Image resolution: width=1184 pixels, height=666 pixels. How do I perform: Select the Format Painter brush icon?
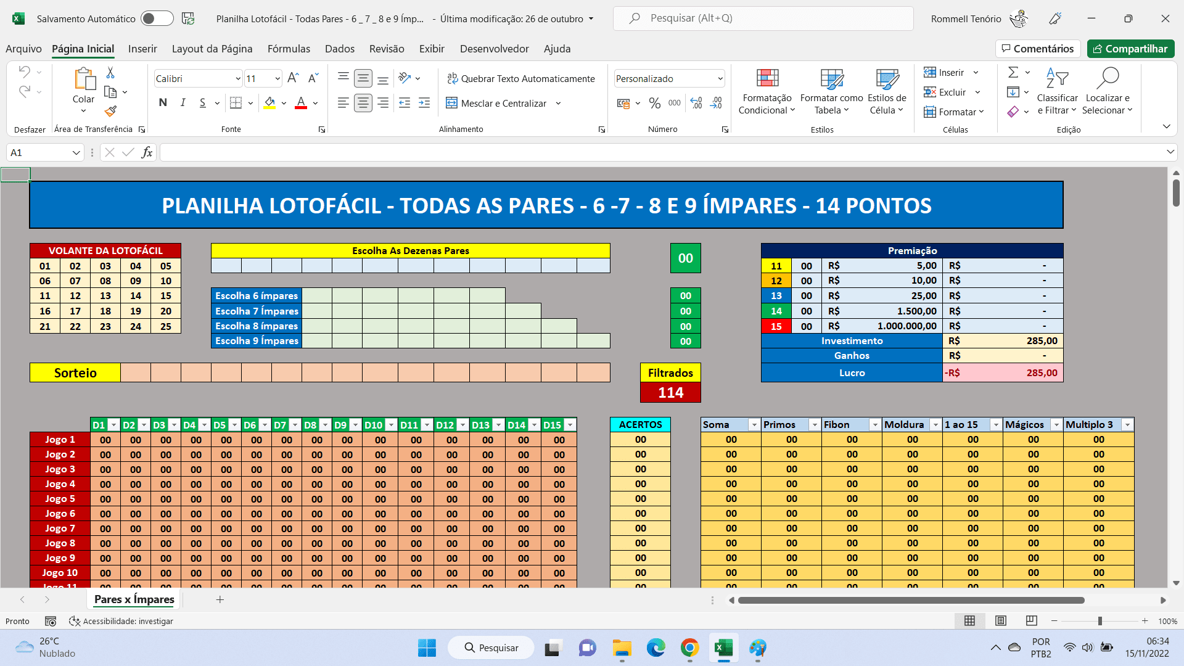coord(110,111)
